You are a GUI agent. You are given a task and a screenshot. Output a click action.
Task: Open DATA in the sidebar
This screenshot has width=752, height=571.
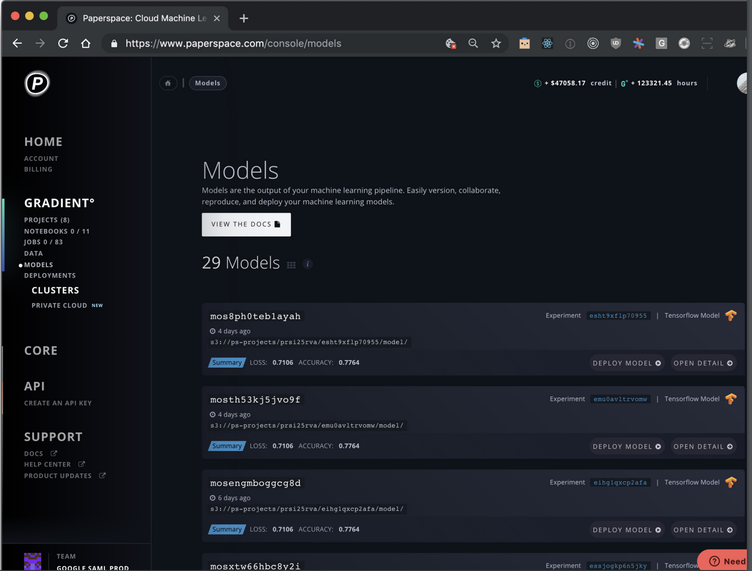coord(34,253)
